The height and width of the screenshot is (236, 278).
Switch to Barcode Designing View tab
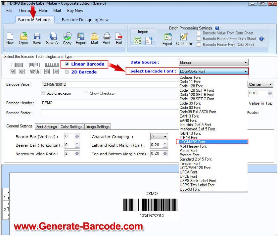click(85, 20)
